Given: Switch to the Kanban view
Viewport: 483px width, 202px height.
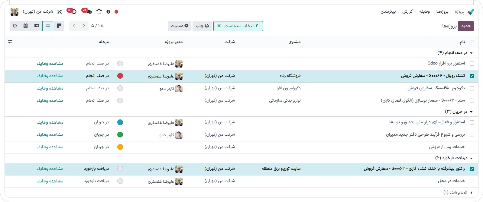Looking at the screenshot, I should [x=59, y=26].
